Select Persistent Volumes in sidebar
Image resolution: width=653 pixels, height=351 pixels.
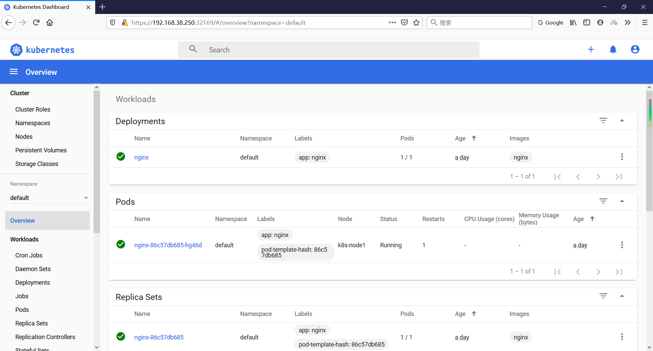click(x=41, y=150)
